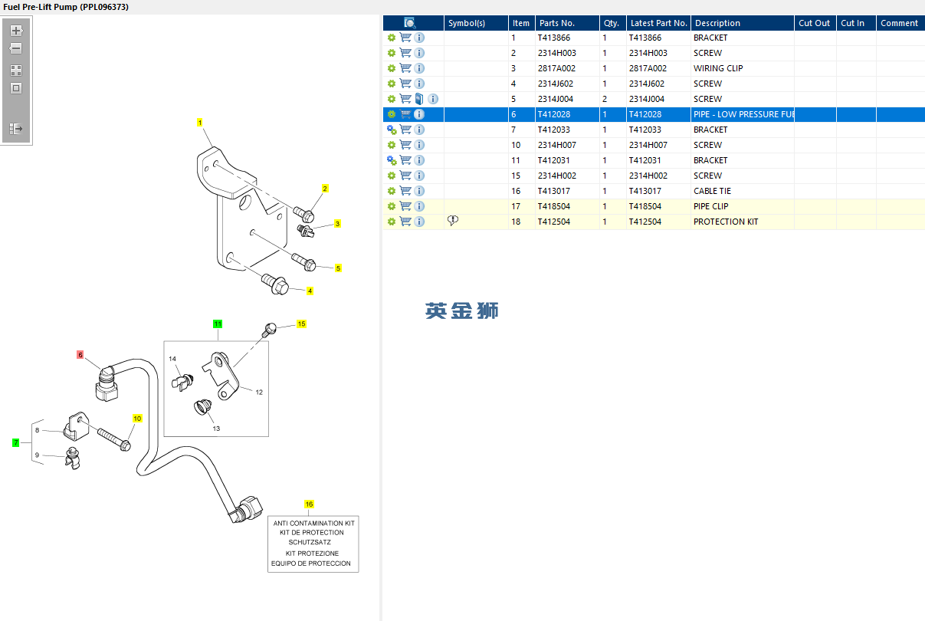Click the Latest Part No. column header
Image resolution: width=925 pixels, height=621 pixels.
coord(658,23)
